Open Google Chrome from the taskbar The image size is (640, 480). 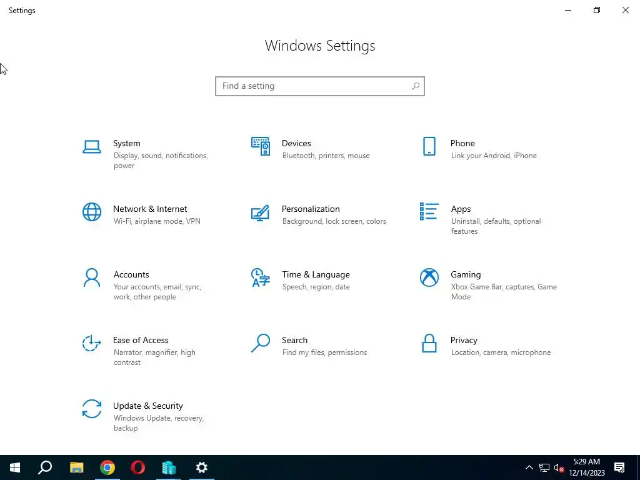(107, 467)
